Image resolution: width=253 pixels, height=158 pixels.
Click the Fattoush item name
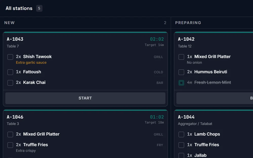[x=32, y=72]
